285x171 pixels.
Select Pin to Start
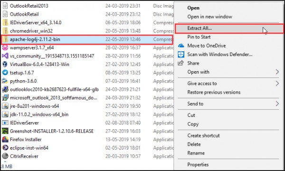point(199,37)
